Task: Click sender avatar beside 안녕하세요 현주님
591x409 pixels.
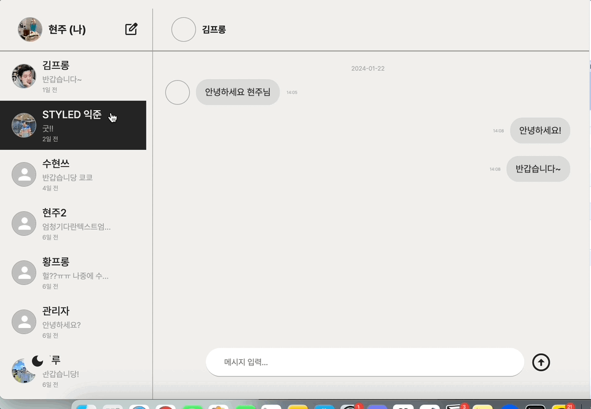Action: click(178, 92)
